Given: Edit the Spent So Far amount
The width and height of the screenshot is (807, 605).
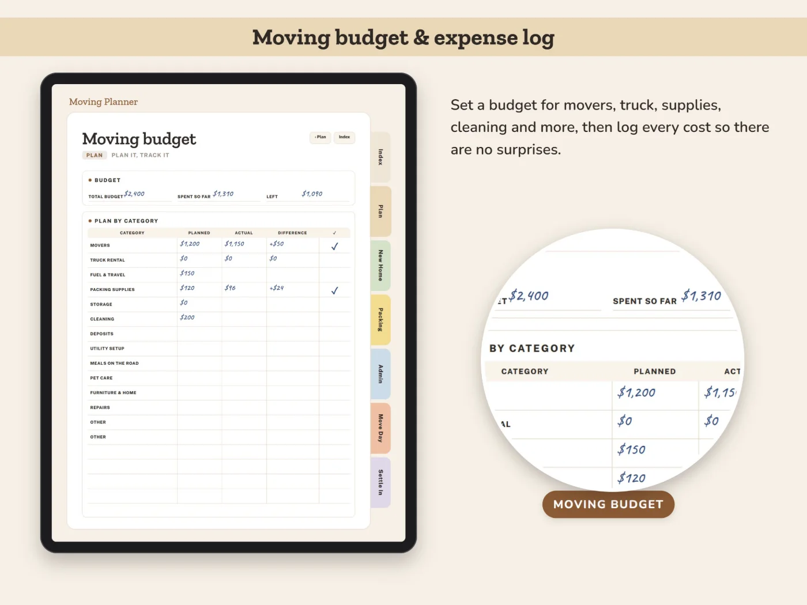Looking at the screenshot, I should [x=236, y=195].
